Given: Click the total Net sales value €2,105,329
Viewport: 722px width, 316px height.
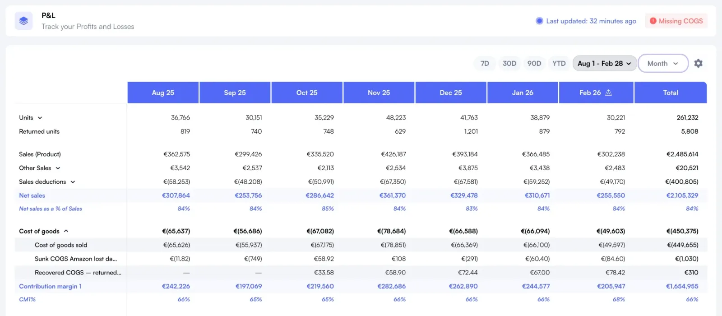Looking at the screenshot, I should pos(682,195).
